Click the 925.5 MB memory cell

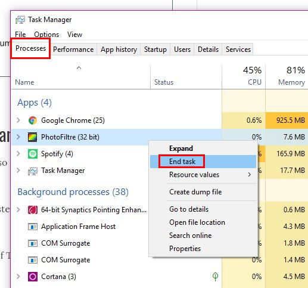coord(287,120)
